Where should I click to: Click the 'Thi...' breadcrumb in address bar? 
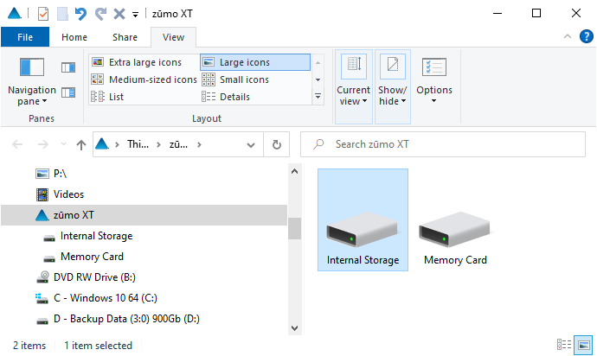138,144
